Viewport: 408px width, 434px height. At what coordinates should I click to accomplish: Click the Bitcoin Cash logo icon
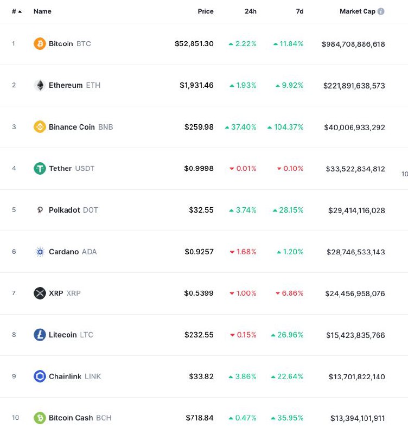40,418
